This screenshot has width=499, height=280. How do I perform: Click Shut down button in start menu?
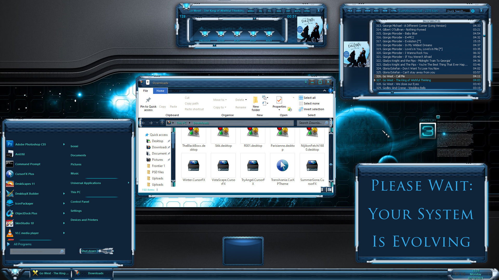pyautogui.click(x=89, y=251)
